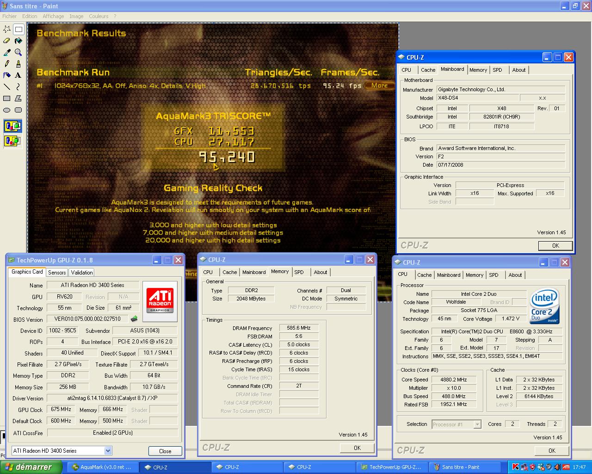Click the DRAM Frequency value 585.6 MHz
592x474 pixels.
[299, 328]
